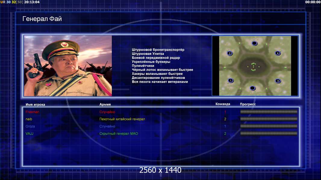The height and width of the screenshot is (180, 321).
Task: Click start position marker 2 on minimap
Action: pos(230,53)
